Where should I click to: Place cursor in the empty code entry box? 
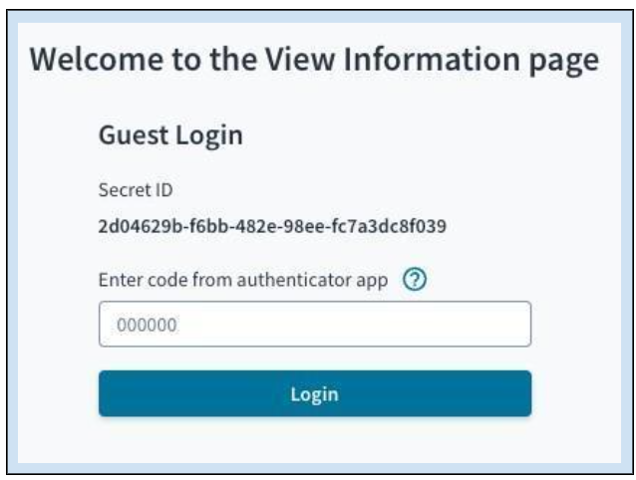pos(314,325)
